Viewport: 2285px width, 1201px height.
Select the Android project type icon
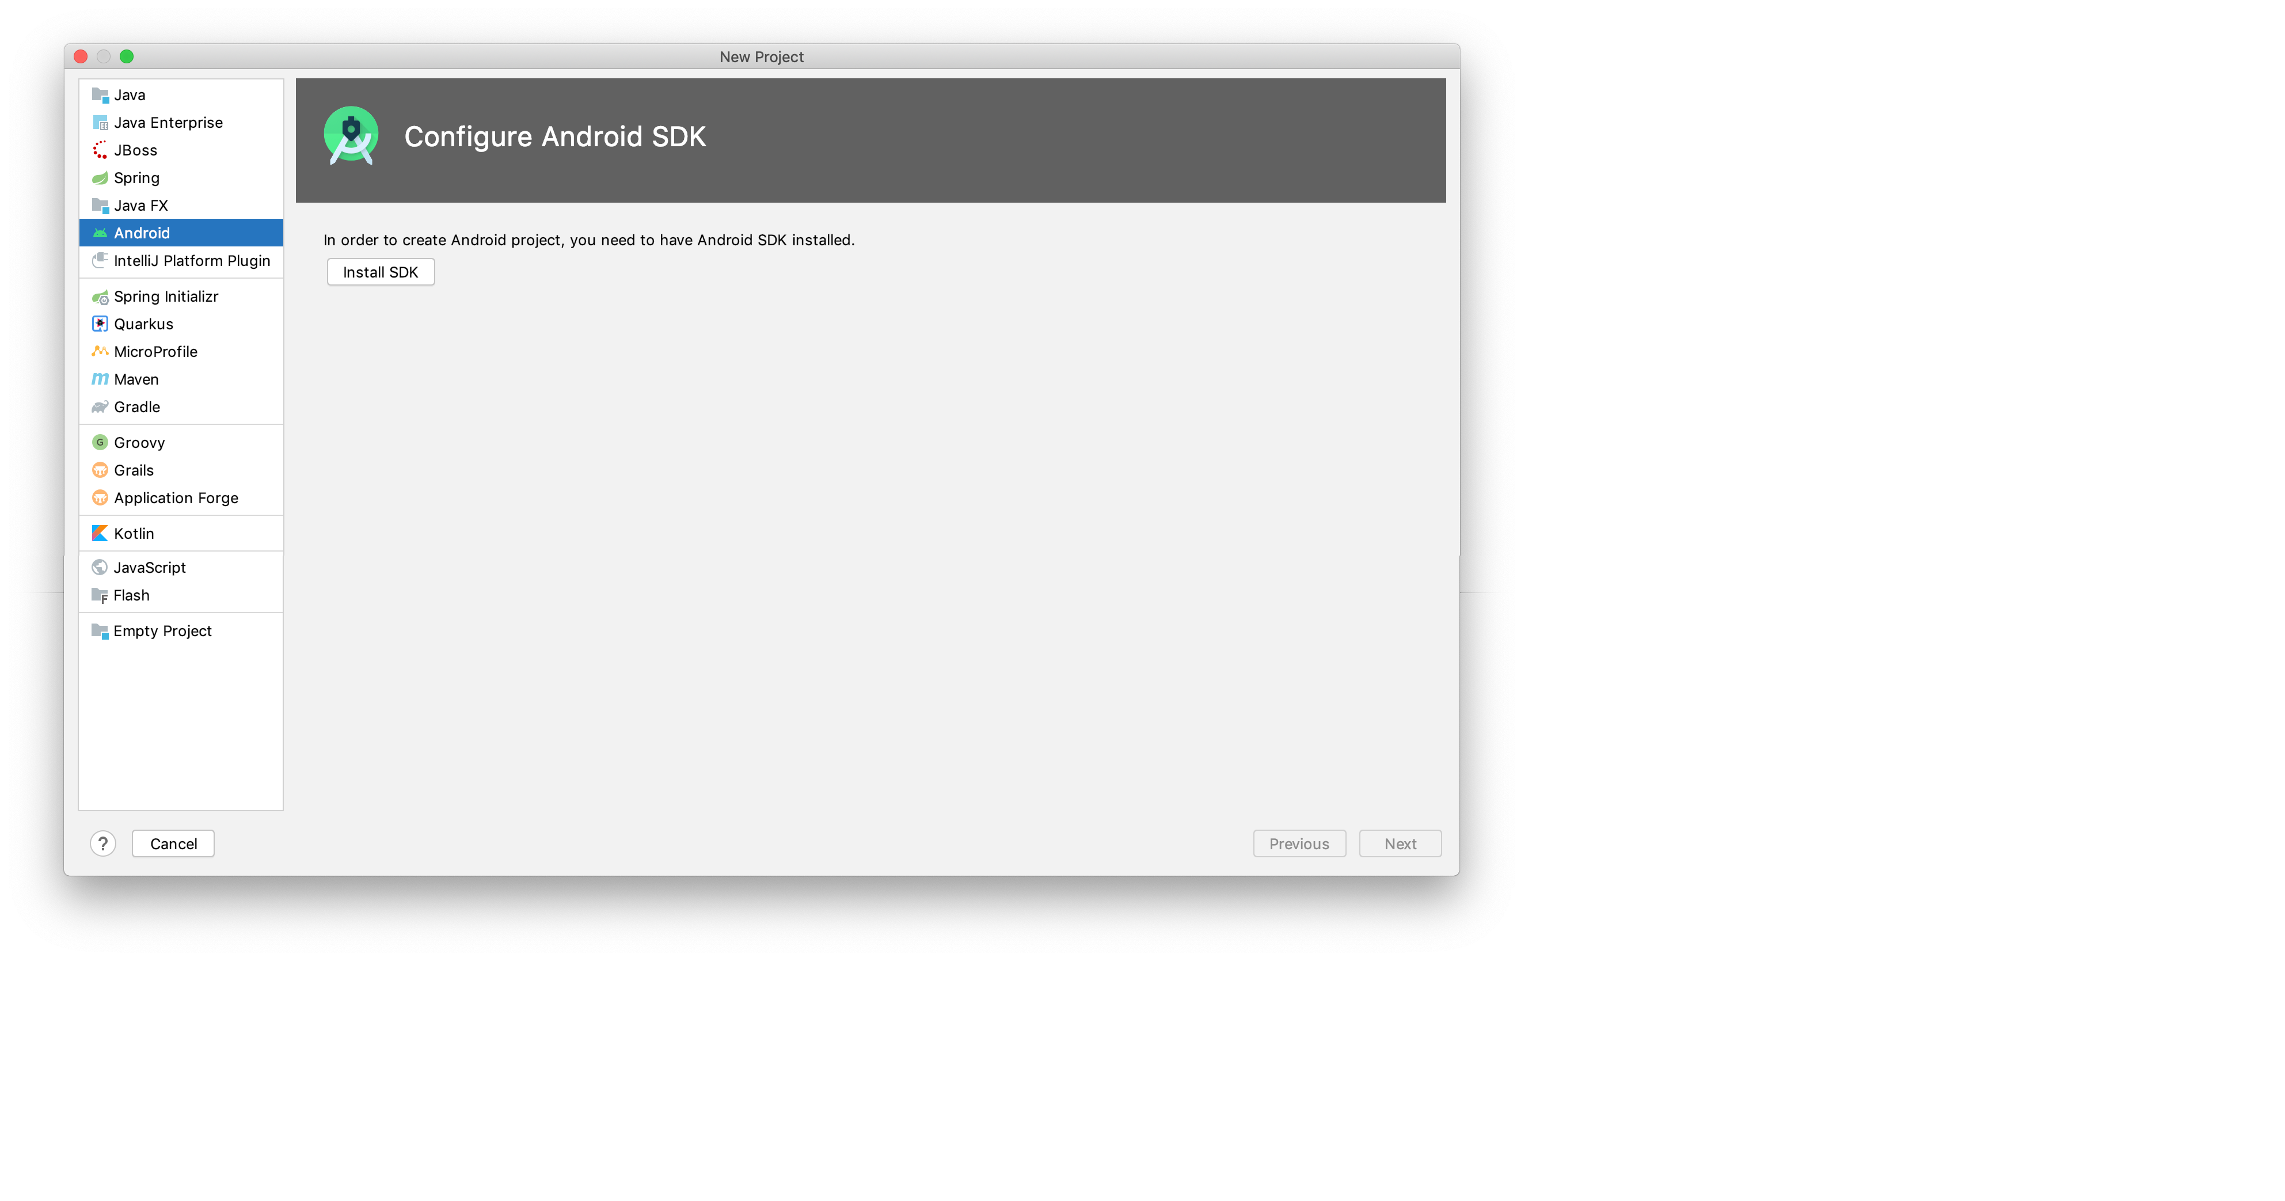pyautogui.click(x=98, y=233)
